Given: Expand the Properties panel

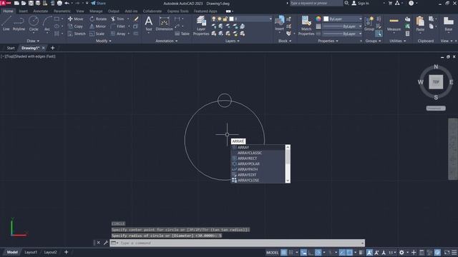Looking at the screenshot, I should (x=328, y=41).
